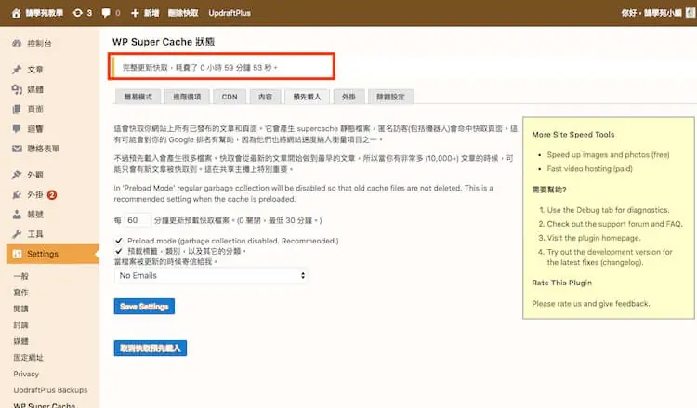
Task: Open UpdraftPlus in the admin bar
Action: pyautogui.click(x=230, y=13)
